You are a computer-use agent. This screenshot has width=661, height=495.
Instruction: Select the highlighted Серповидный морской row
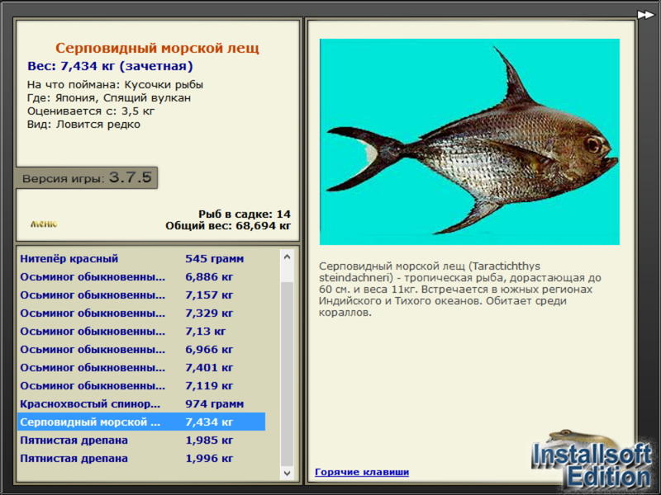[x=141, y=422]
